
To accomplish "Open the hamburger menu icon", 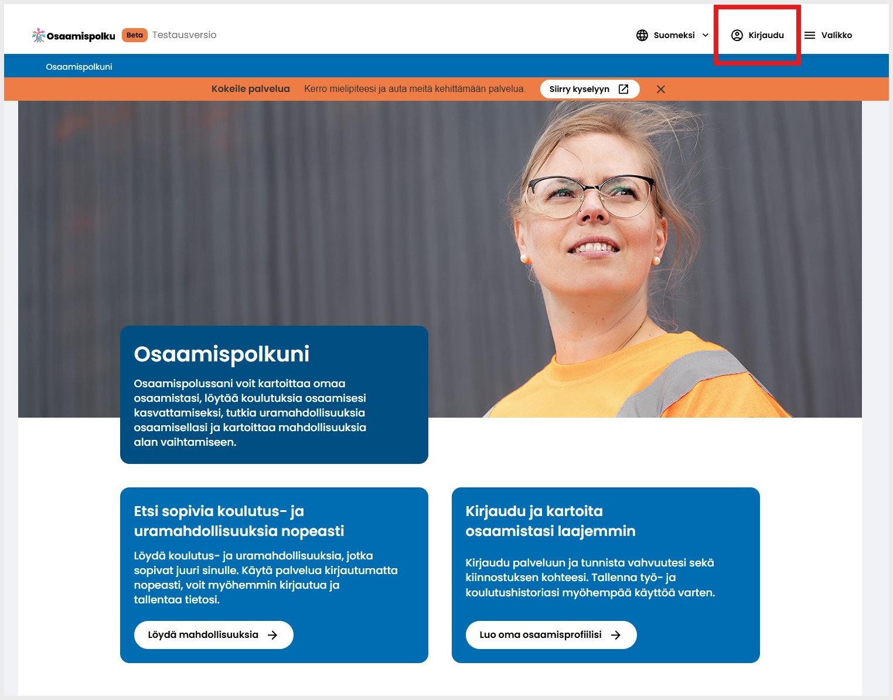I will click(x=810, y=35).
